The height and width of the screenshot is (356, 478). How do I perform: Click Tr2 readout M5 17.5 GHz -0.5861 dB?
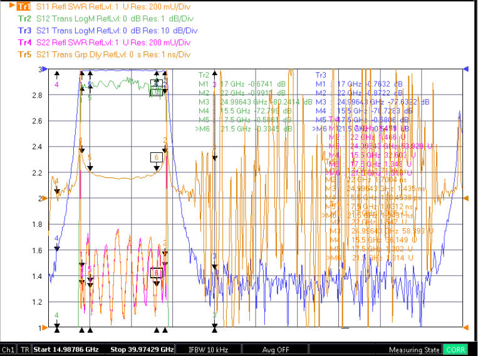[245, 120]
